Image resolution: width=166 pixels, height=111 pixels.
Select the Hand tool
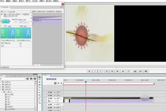39,100
